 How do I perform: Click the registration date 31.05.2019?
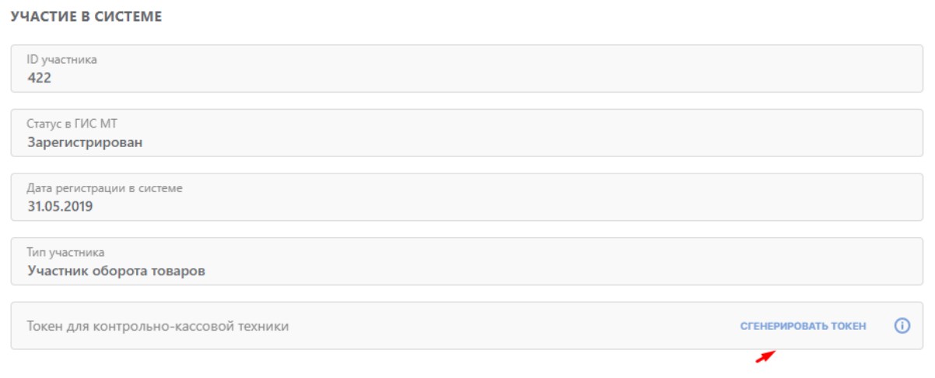pyautogui.click(x=60, y=206)
